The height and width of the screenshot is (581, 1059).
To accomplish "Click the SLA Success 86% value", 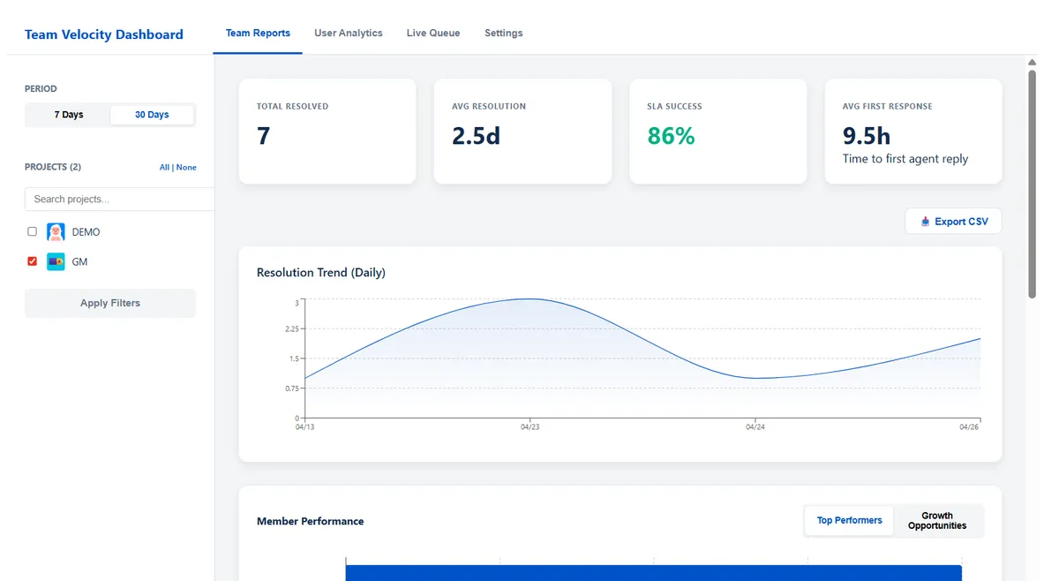I will pos(672,136).
